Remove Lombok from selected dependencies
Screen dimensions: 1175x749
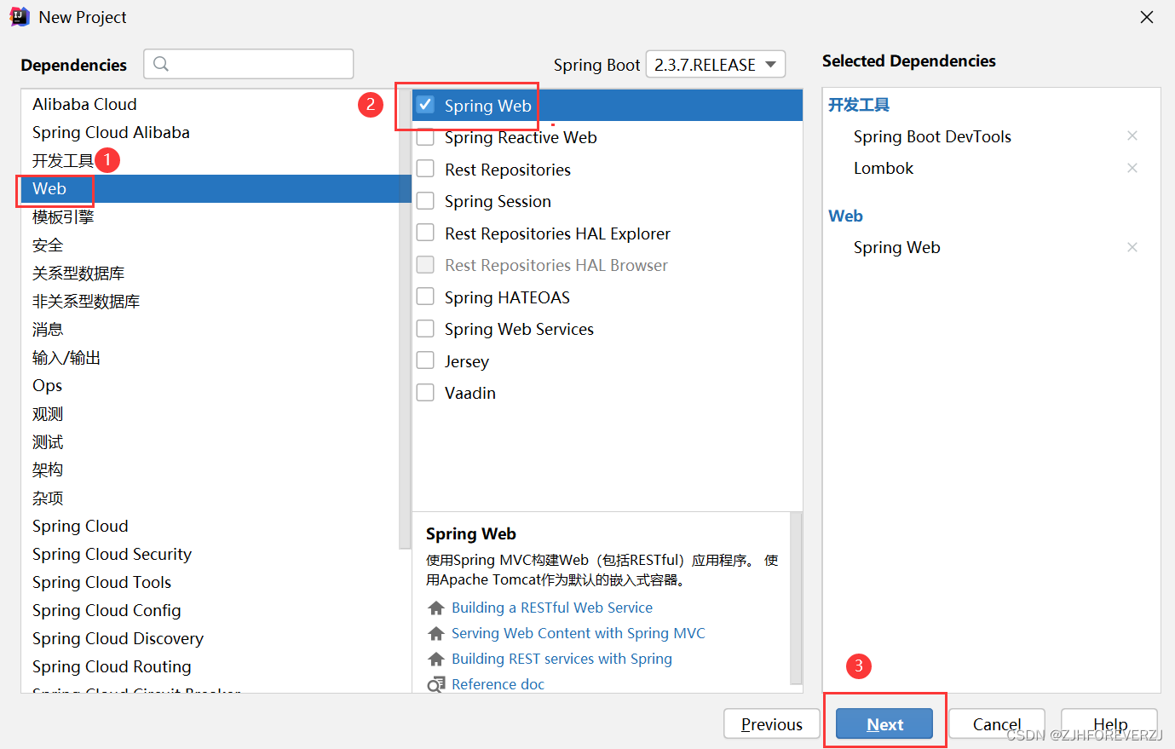pyautogui.click(x=1132, y=168)
